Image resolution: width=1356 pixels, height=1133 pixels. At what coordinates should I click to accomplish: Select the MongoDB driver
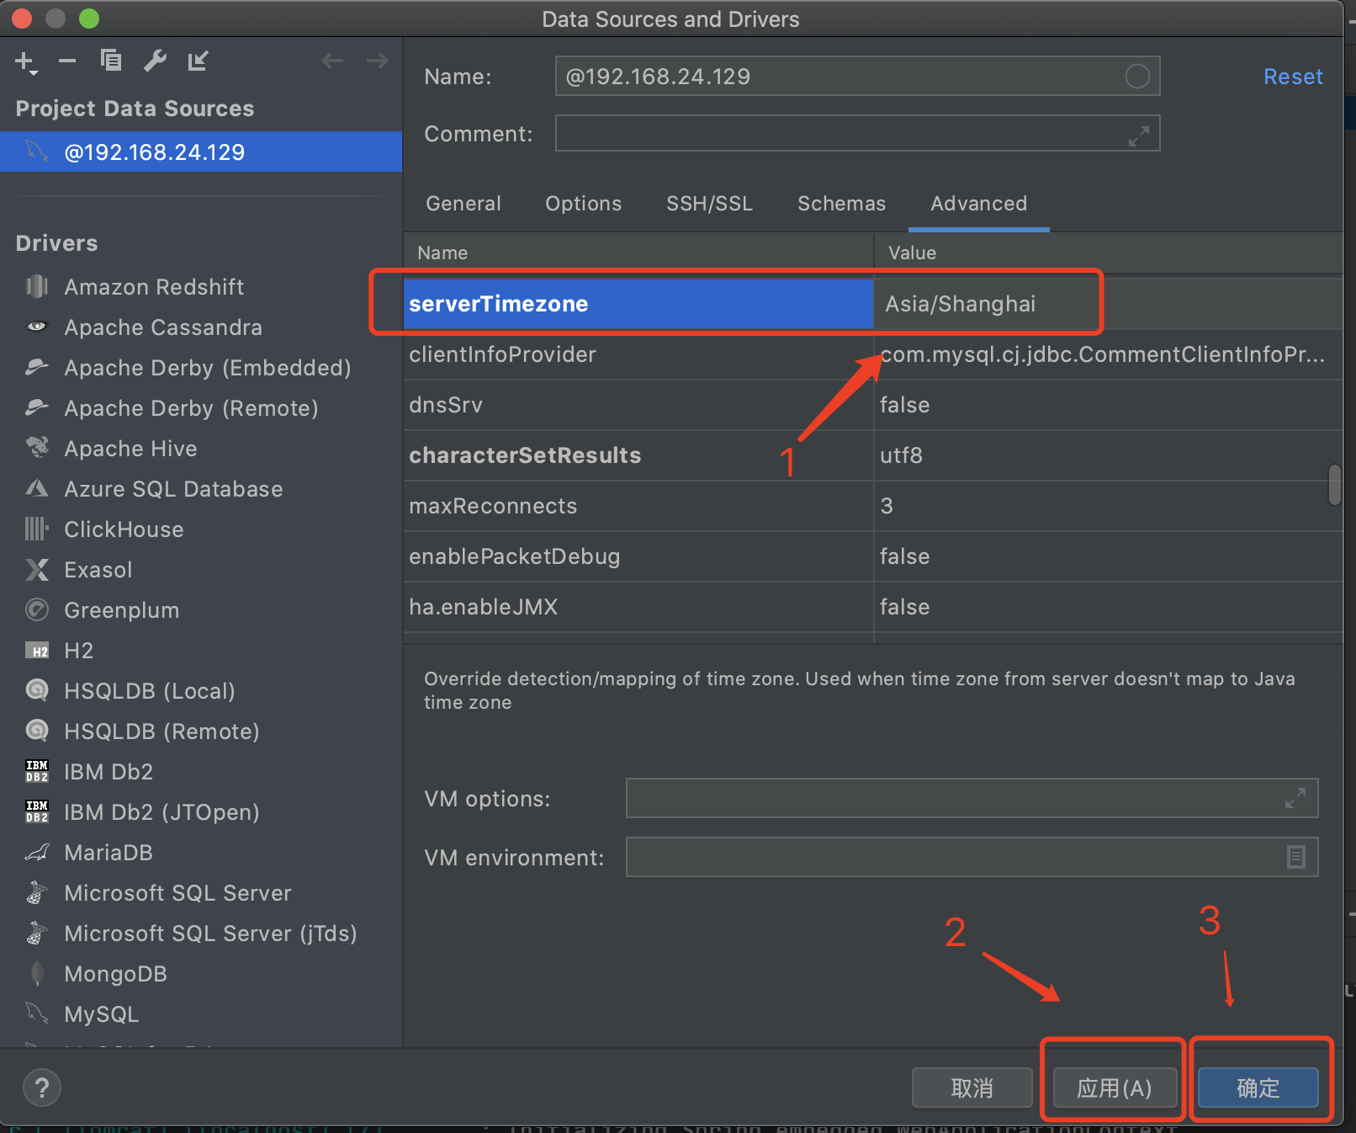201,974
